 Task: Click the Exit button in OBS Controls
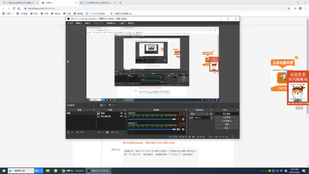click(x=227, y=128)
